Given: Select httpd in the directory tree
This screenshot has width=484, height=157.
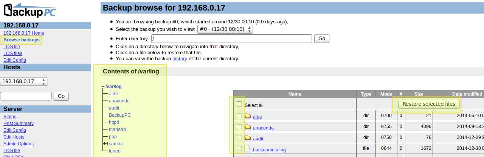Looking at the screenshot, I should click(x=114, y=122).
